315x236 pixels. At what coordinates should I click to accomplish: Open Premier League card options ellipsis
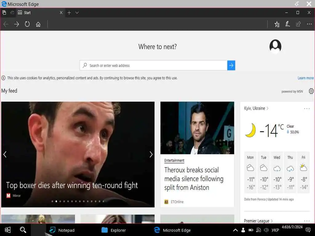pos(307,221)
